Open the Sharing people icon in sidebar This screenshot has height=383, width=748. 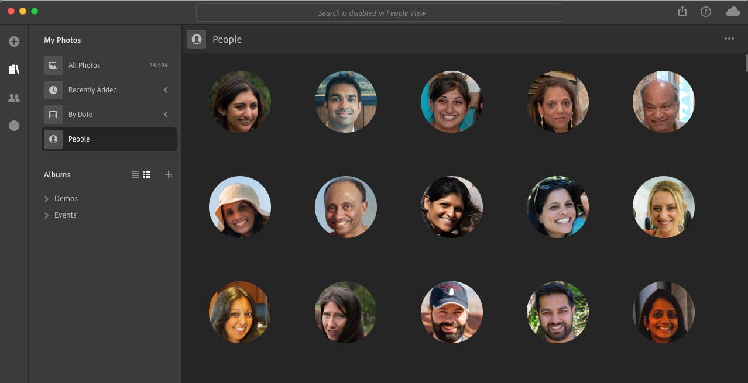[x=14, y=98]
